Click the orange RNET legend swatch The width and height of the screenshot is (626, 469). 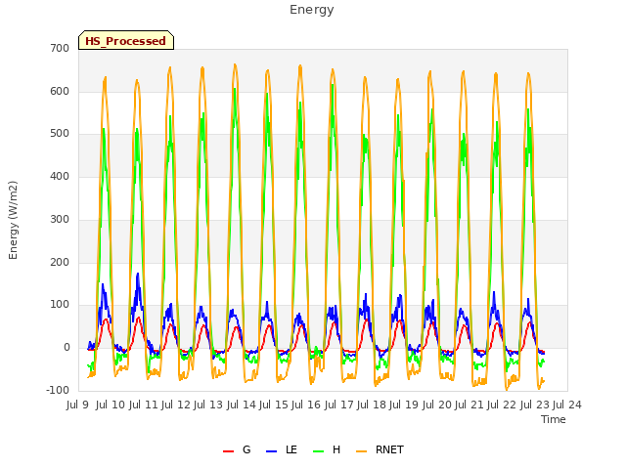(x=361, y=451)
